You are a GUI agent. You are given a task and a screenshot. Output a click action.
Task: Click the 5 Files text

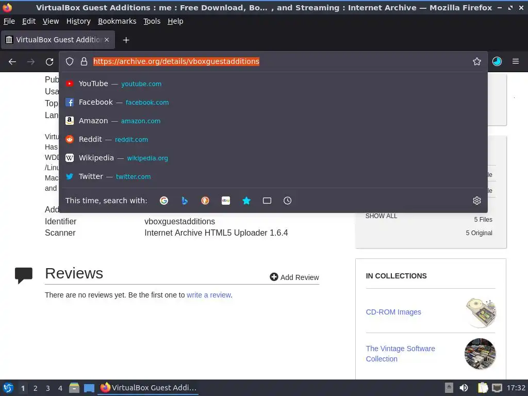483,220
